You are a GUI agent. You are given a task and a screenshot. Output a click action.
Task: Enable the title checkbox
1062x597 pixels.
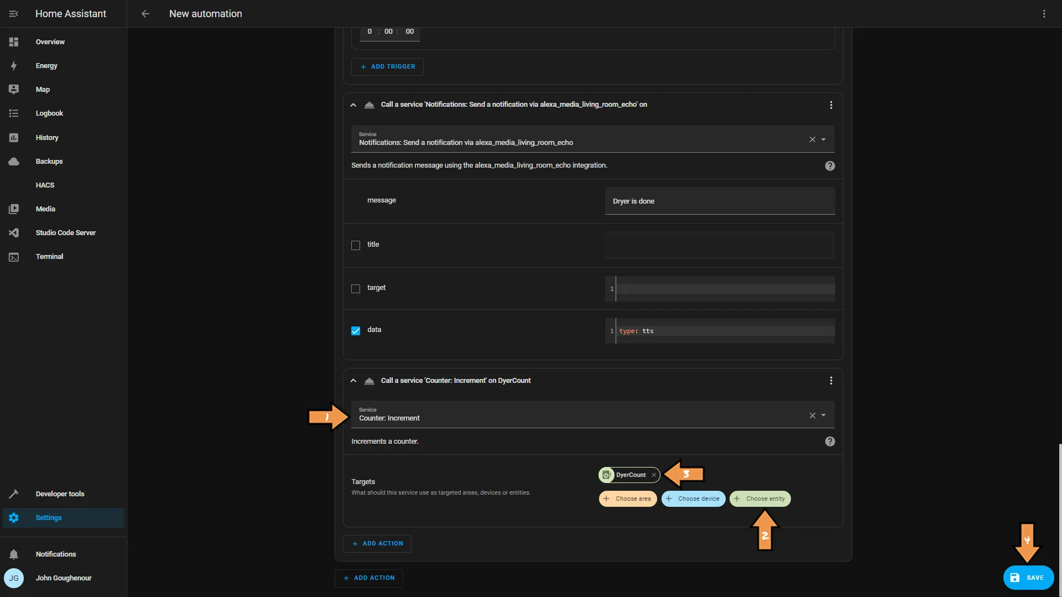coord(356,245)
